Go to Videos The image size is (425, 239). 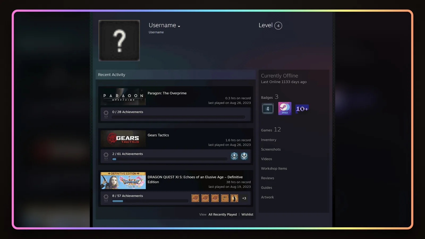pos(266,159)
